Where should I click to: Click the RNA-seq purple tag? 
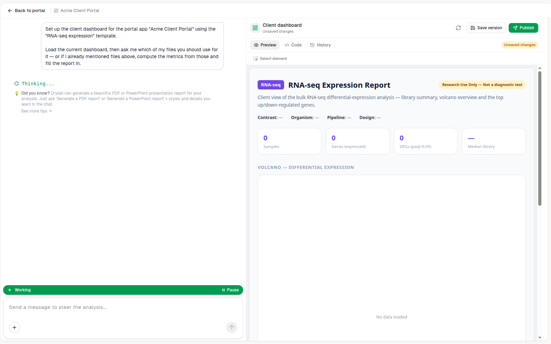point(271,85)
